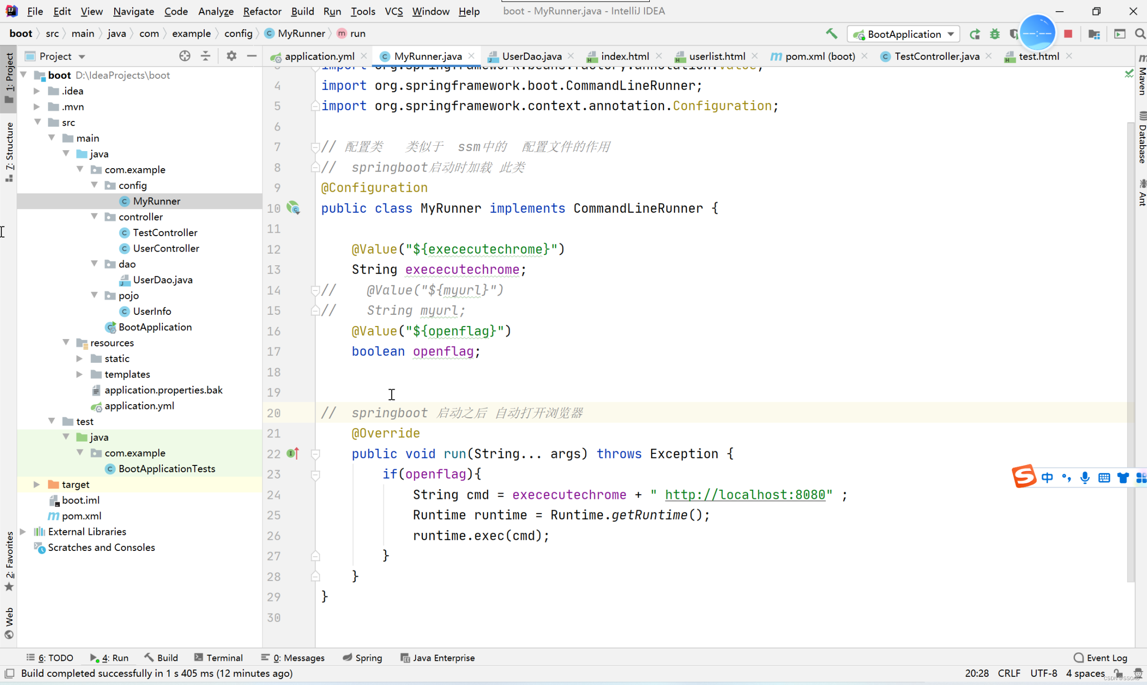
Task: Collapse the controller package
Action: [x=94, y=217]
